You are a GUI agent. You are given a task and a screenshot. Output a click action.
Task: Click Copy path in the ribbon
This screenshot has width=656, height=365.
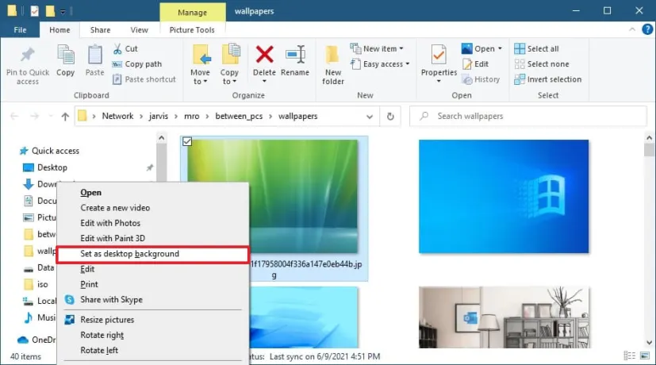pyautogui.click(x=136, y=64)
